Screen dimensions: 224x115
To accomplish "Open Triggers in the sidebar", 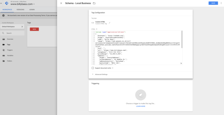I will point(10,50).
